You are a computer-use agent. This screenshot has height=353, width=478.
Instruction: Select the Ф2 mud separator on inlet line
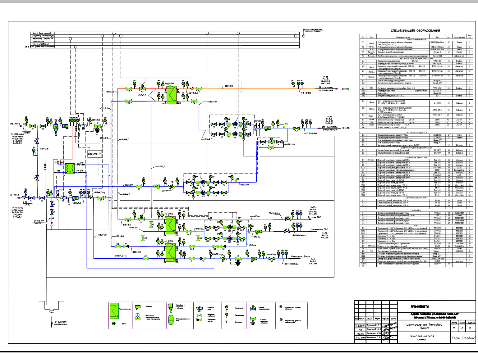[56, 127]
